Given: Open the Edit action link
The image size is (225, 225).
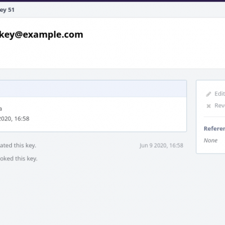Looking at the screenshot, I should pos(219,93).
